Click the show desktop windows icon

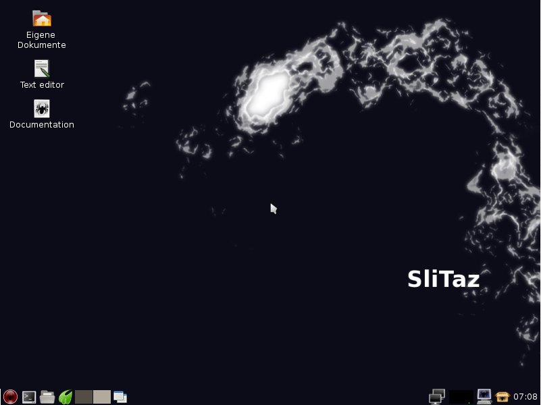tap(120, 397)
